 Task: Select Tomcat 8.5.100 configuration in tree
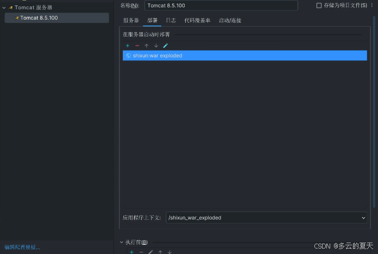tap(57, 18)
